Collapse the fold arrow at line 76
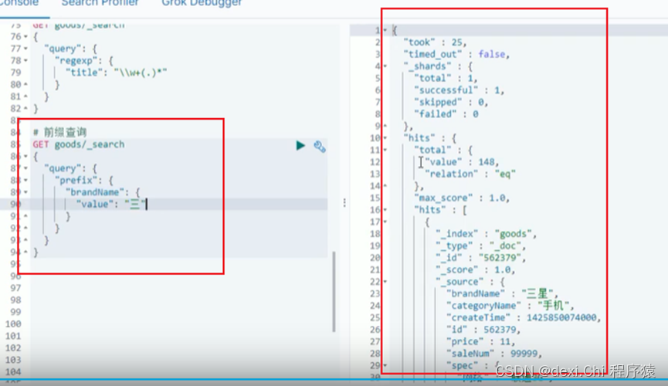The width and height of the screenshot is (668, 386). (25, 36)
